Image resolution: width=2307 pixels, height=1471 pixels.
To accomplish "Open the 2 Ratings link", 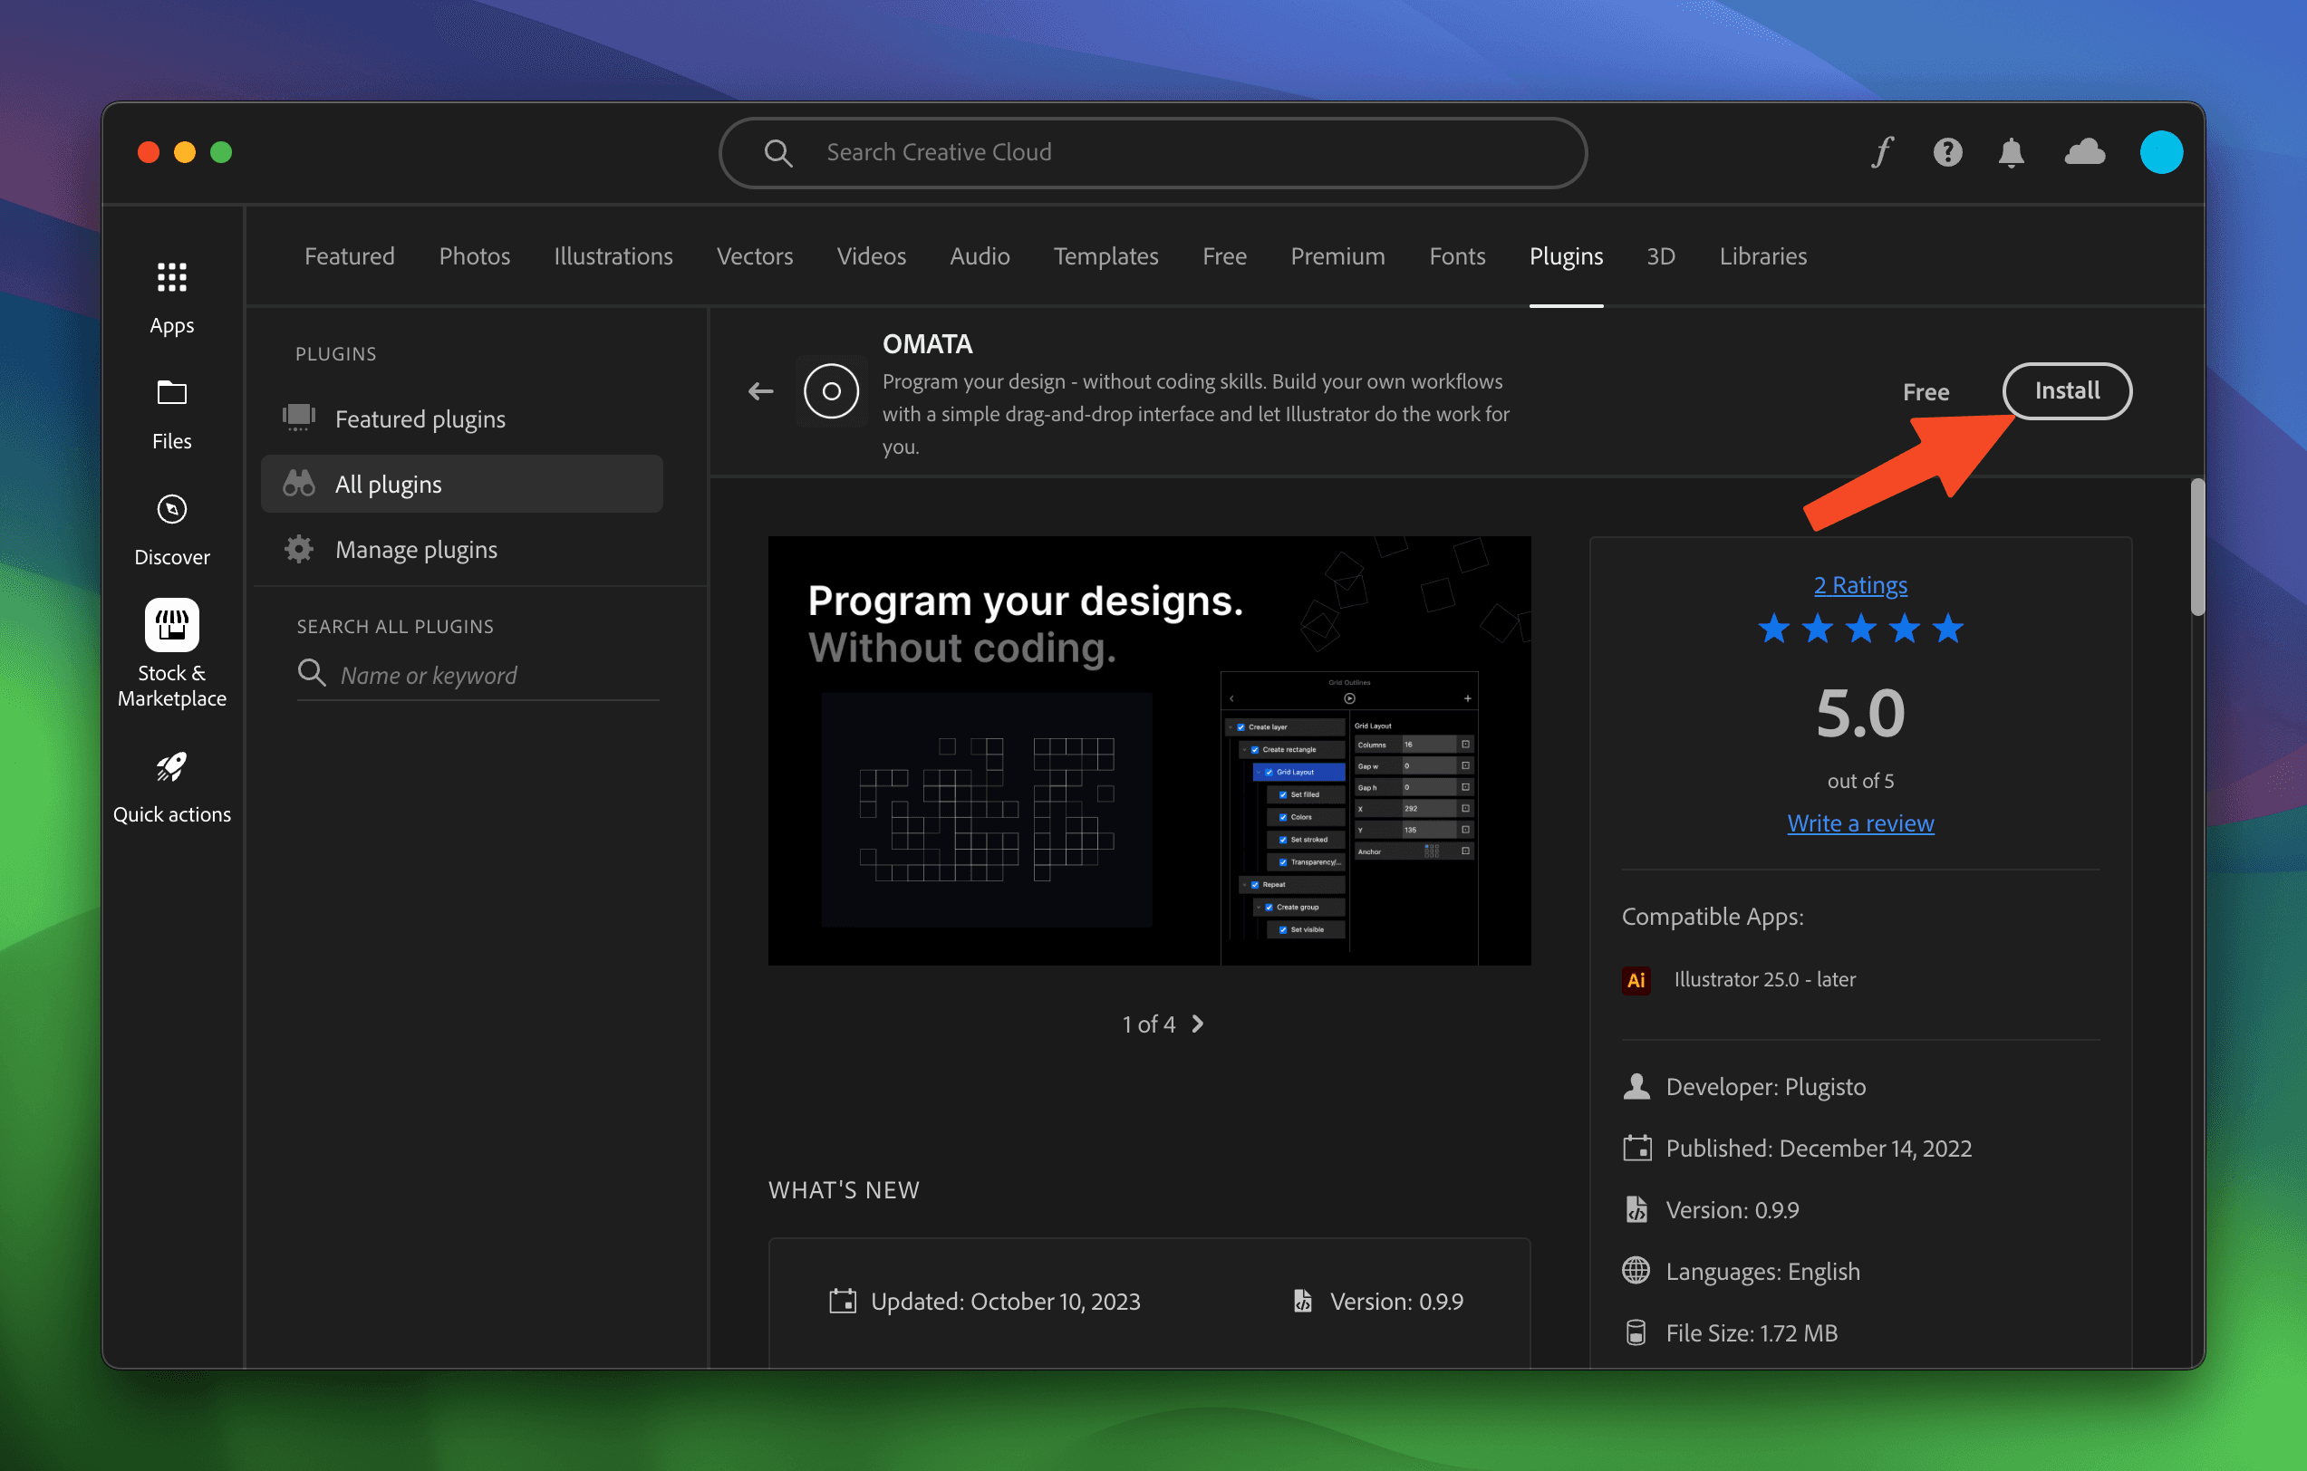I will (x=1859, y=585).
